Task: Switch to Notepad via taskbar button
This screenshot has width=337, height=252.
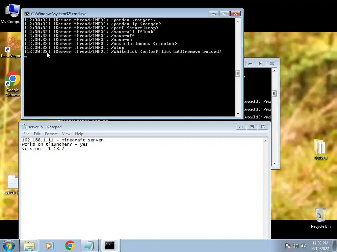Action: pos(90,245)
